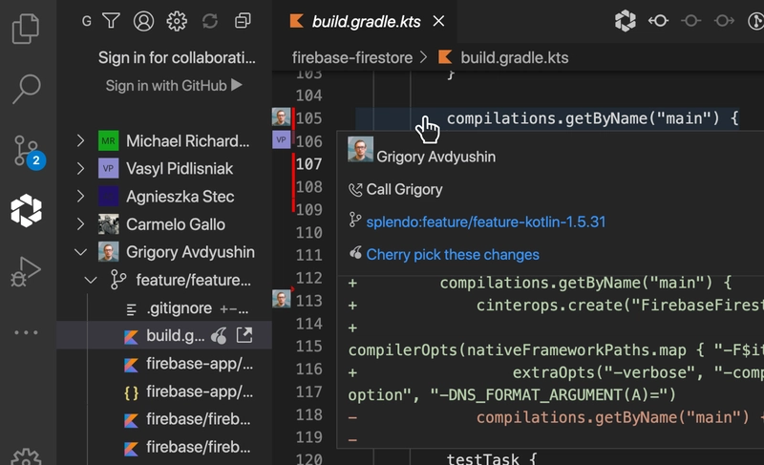
Task: Expand Vasyl Pidlisniak contributor node
Action: click(x=80, y=169)
